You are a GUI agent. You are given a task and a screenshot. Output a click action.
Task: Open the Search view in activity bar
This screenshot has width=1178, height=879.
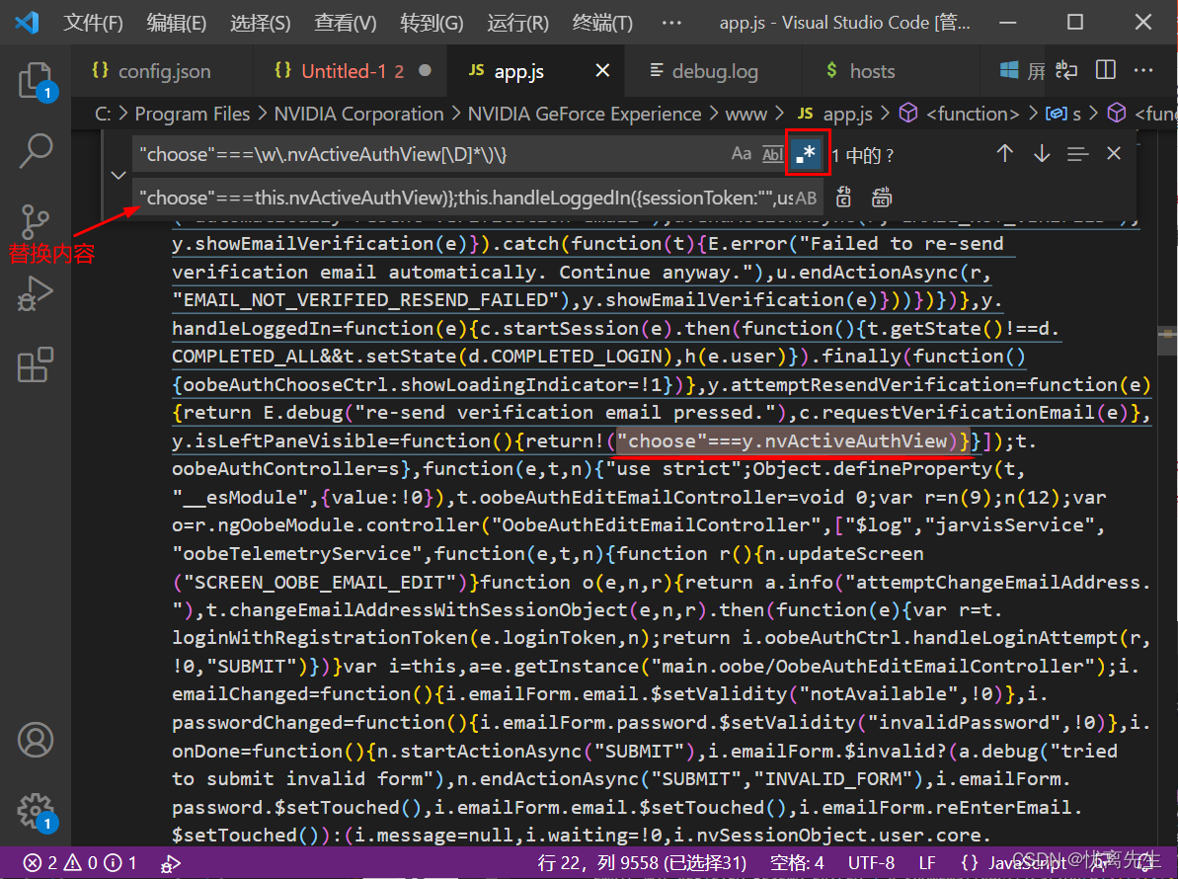[36, 150]
